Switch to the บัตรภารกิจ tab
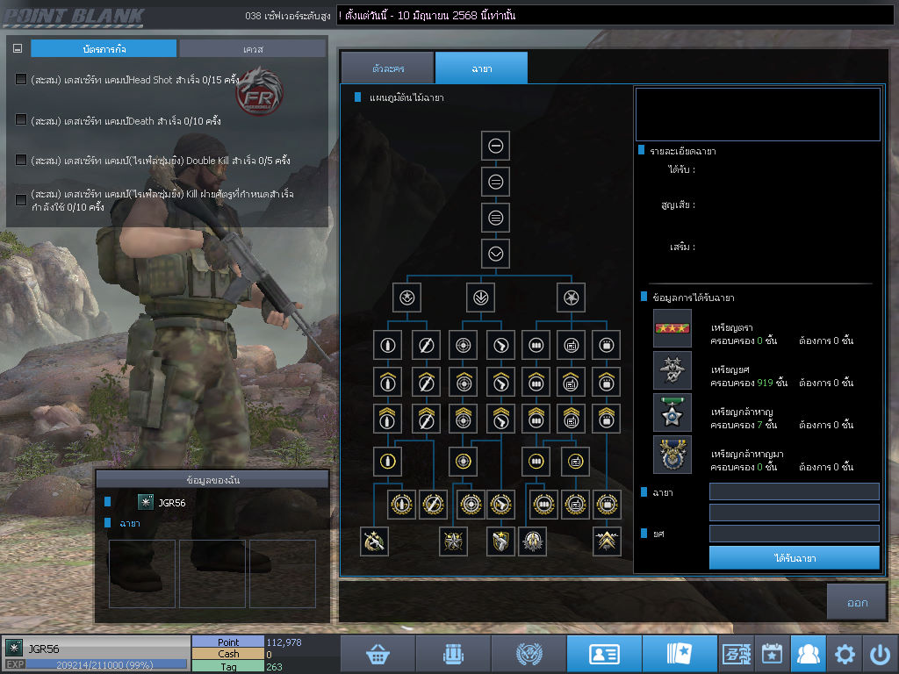899x674 pixels. 104,49
